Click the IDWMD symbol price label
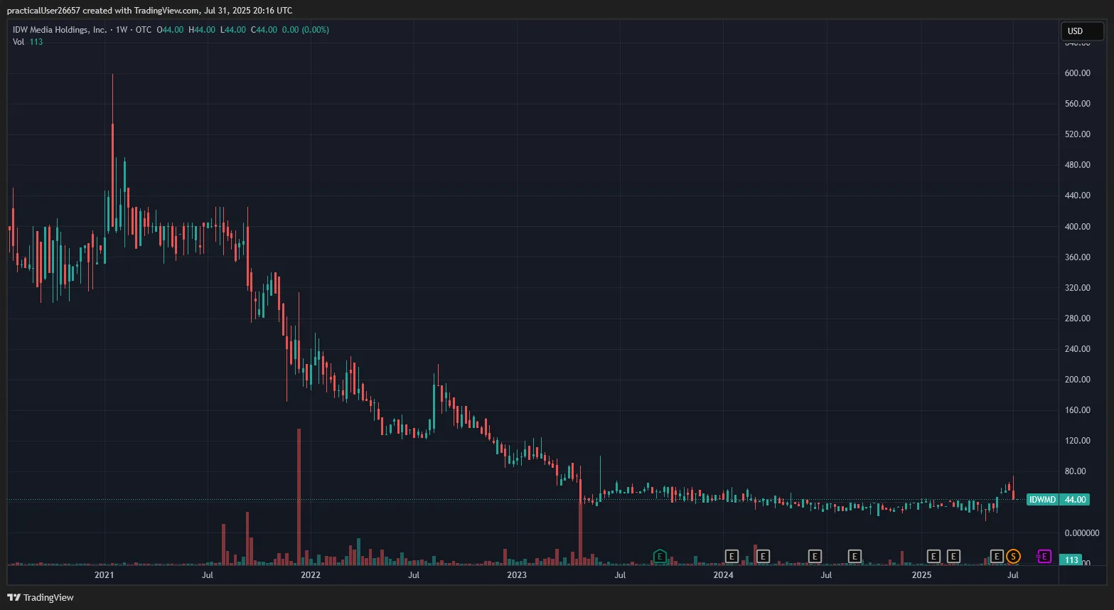Screen dimensions: 1114x610 tap(1042, 500)
